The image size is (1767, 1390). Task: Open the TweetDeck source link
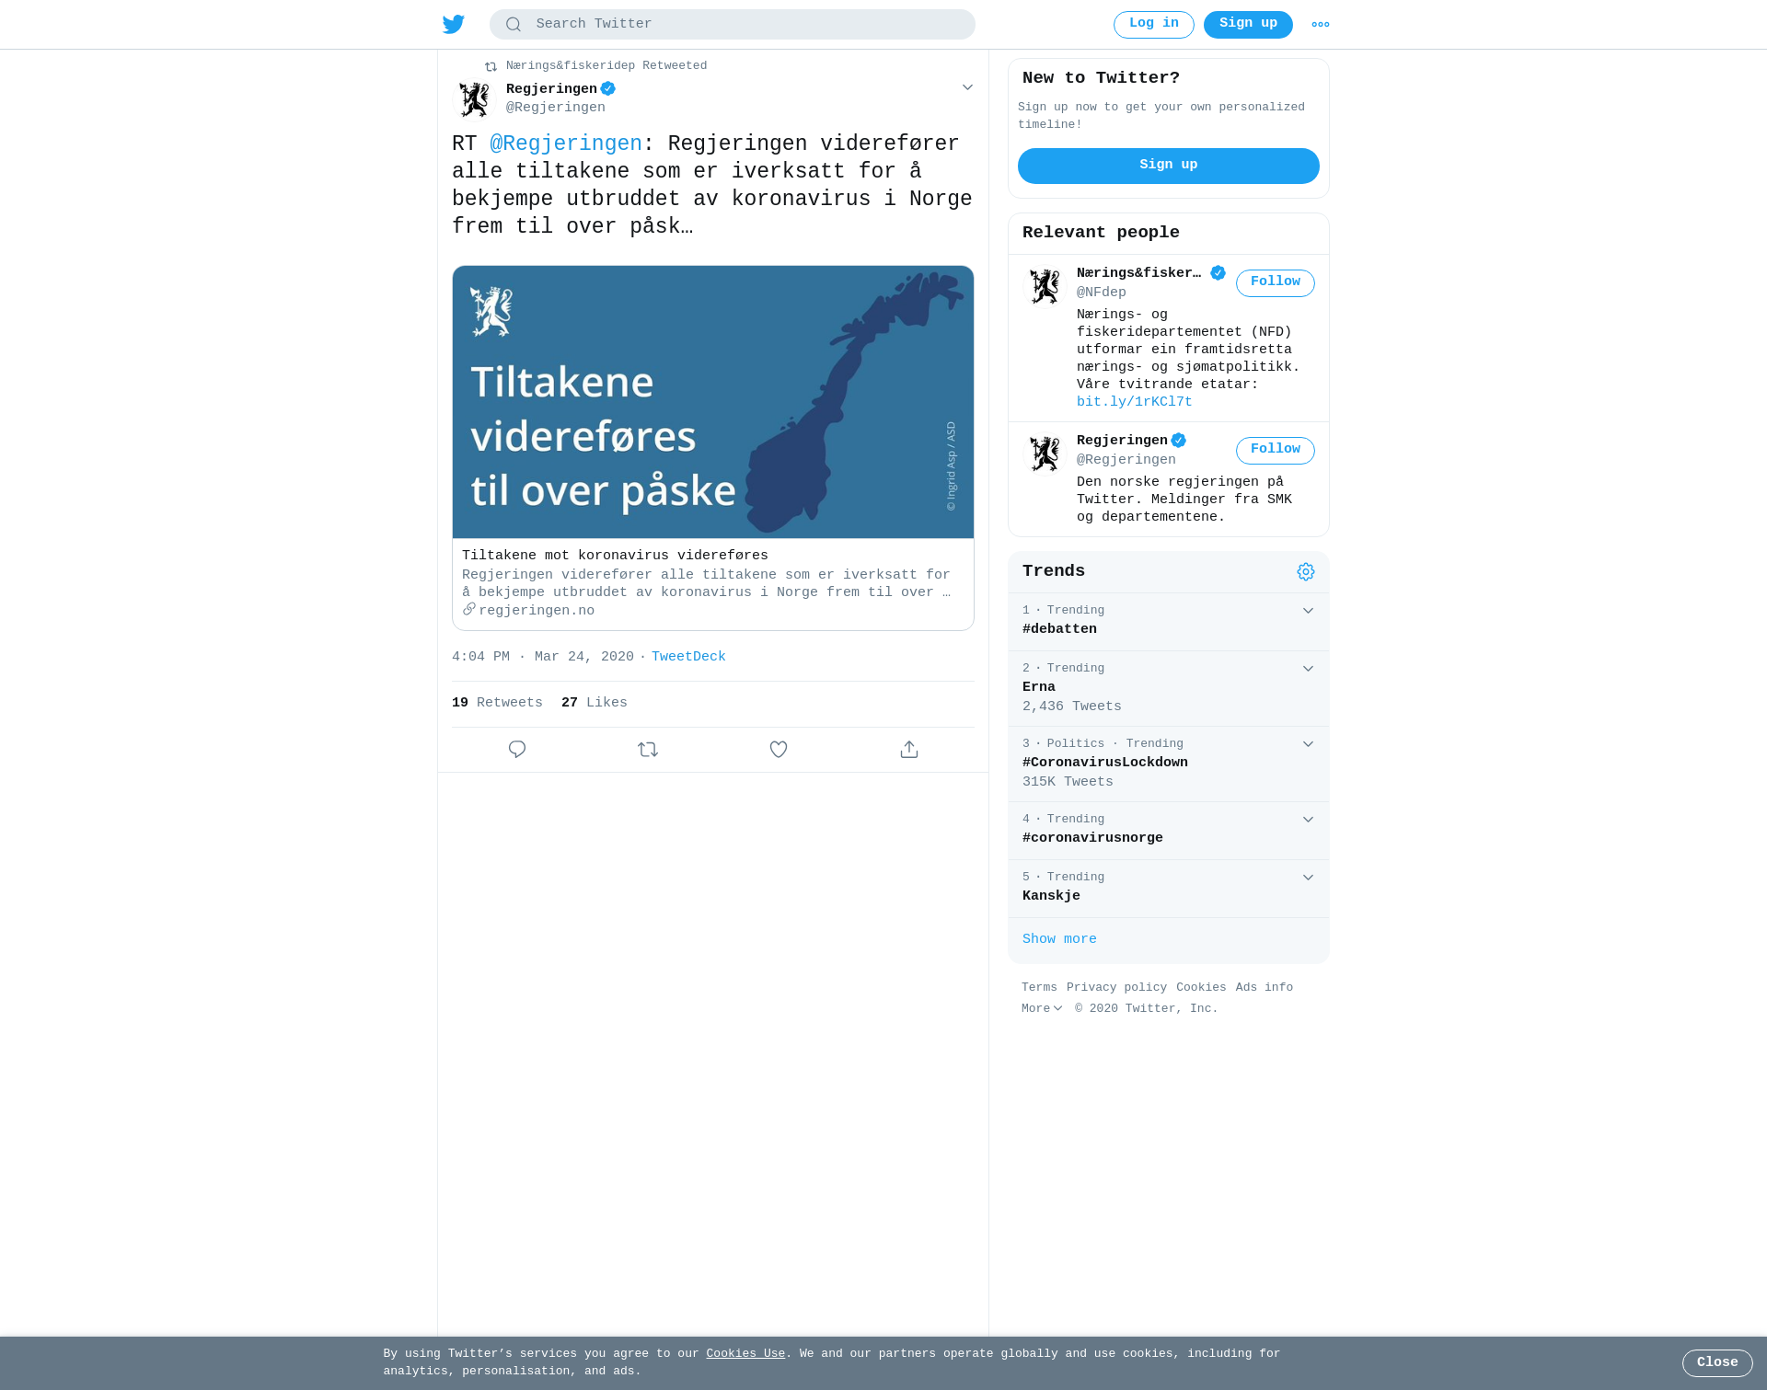click(688, 657)
